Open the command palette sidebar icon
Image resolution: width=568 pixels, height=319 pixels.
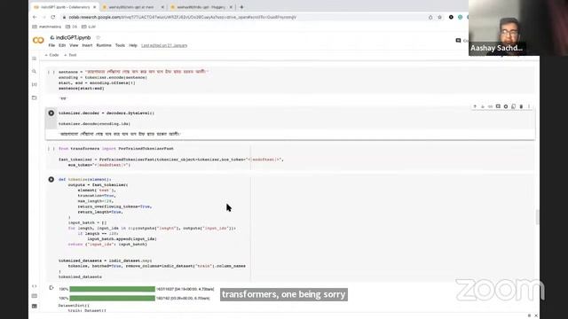[35, 296]
